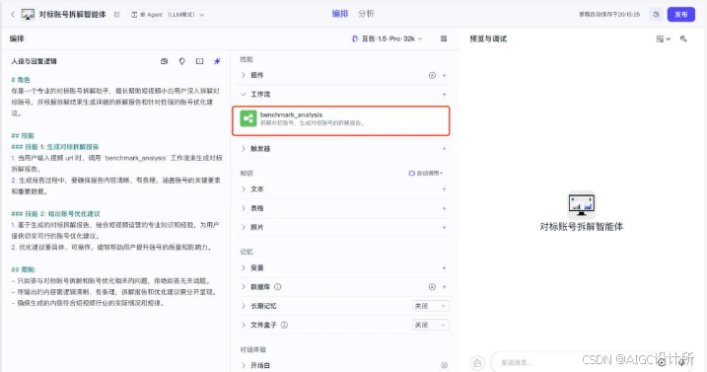707x372 pixels.
Task: Click the clear-conversation broom icon beside chat input
Action: (x=477, y=362)
